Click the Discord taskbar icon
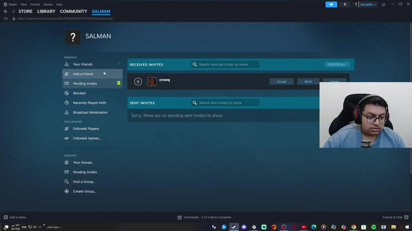Screen dimensions: 412x231 [244, 227]
